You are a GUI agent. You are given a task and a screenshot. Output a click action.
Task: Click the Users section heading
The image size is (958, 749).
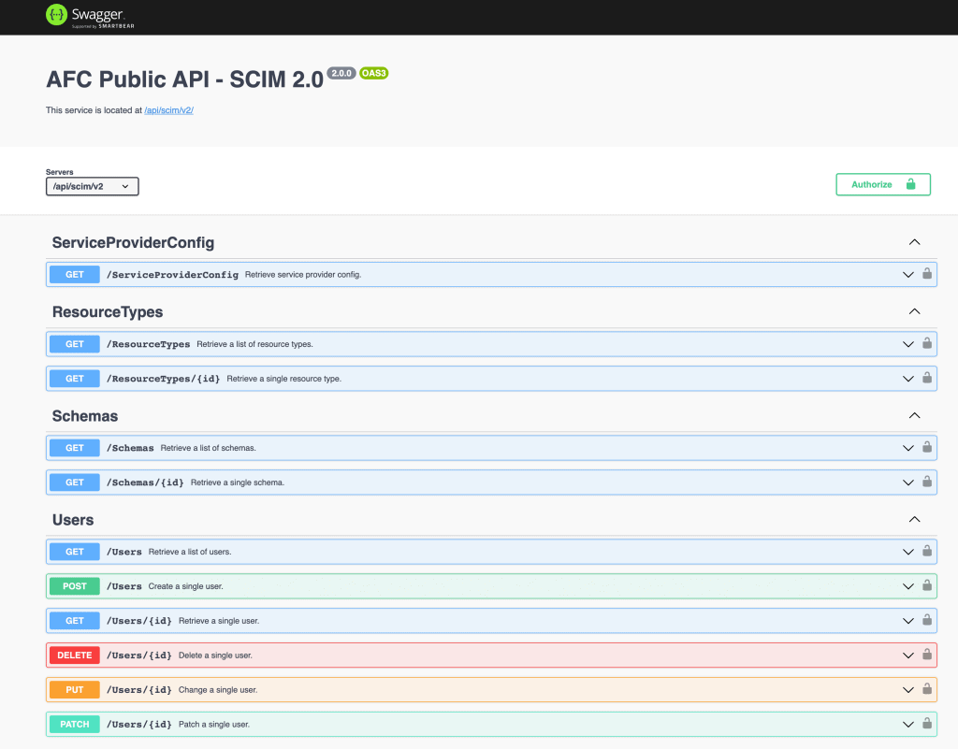pyautogui.click(x=73, y=520)
